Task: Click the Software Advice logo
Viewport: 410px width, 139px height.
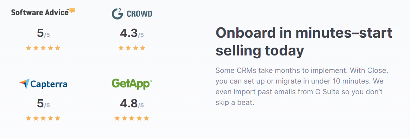Action: [x=43, y=12]
